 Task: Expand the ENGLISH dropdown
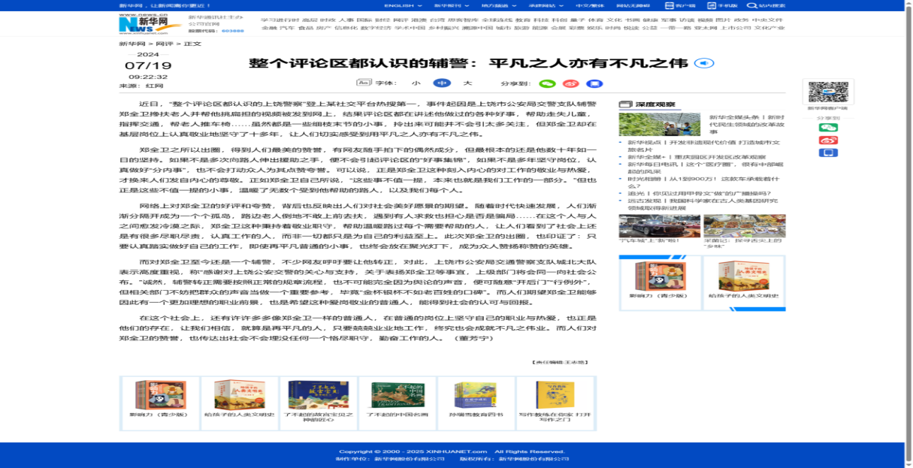[x=403, y=5]
